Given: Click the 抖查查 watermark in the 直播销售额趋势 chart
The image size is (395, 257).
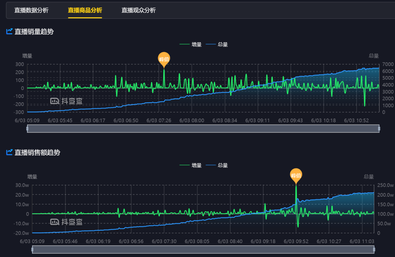Looking at the screenshot, I should pos(66,222).
